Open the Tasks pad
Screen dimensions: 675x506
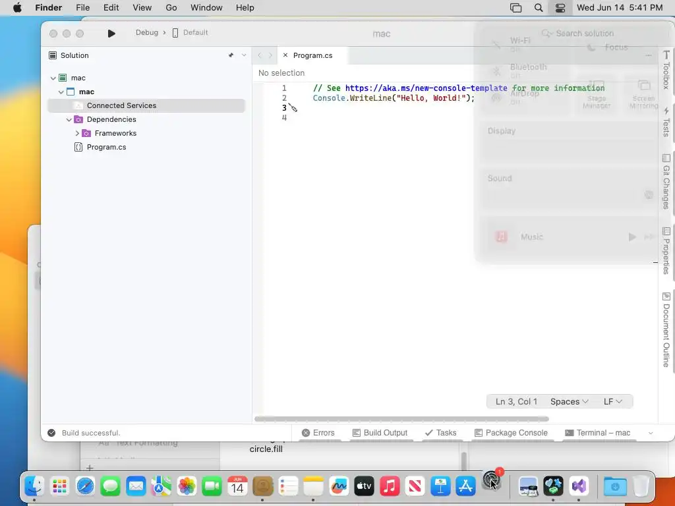click(440, 433)
